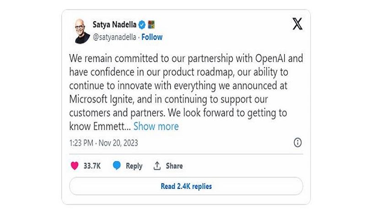Click the Share text label

(x=174, y=166)
